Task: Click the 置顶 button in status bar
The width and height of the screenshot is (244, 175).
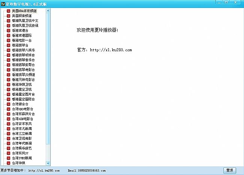Action: tap(230, 170)
